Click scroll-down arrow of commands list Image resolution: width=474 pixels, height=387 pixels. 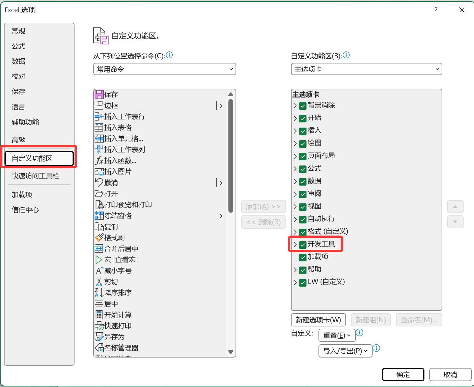pyautogui.click(x=231, y=352)
